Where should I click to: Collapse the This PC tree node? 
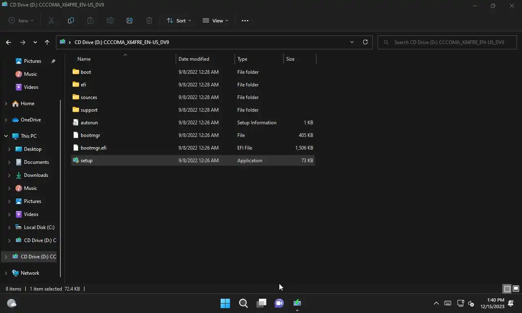point(6,136)
